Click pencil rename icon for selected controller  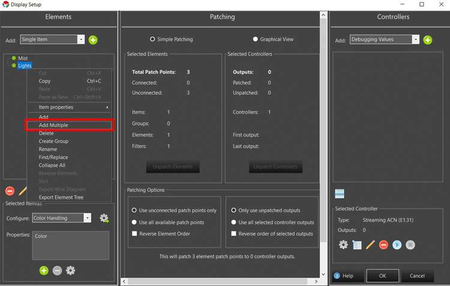370,245
